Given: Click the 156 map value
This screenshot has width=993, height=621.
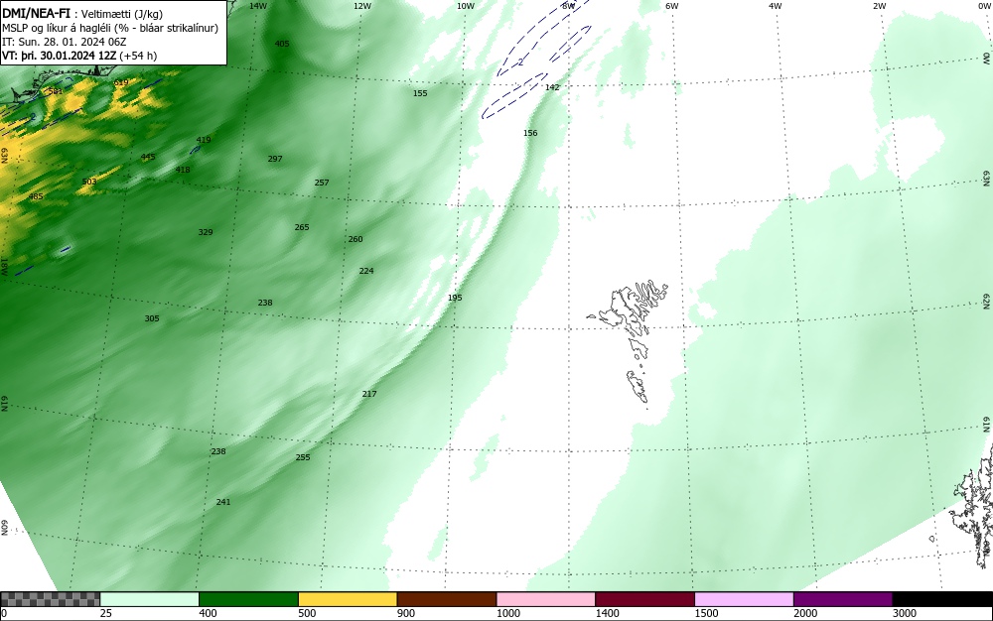Looking at the screenshot, I should (x=530, y=133).
